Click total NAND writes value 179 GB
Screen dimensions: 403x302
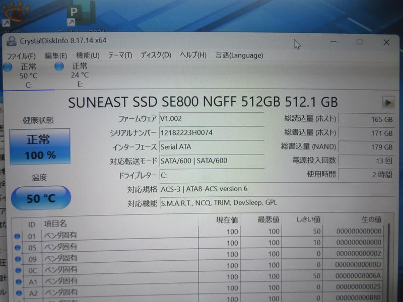click(366, 147)
